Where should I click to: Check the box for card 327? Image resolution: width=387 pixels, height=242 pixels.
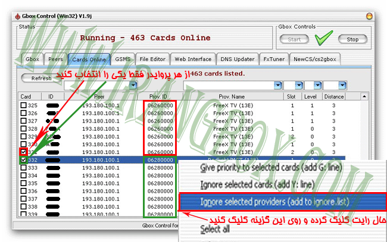[x=23, y=121]
